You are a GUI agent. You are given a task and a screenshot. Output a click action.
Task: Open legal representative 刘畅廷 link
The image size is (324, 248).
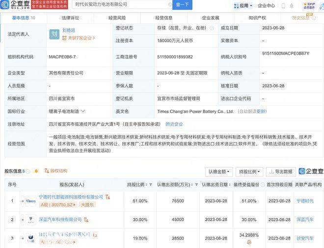point(69,30)
